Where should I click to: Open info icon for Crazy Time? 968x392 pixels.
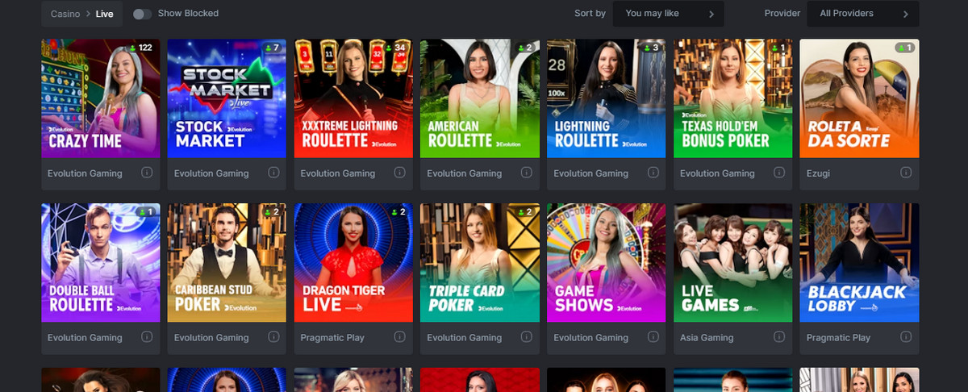[147, 173]
